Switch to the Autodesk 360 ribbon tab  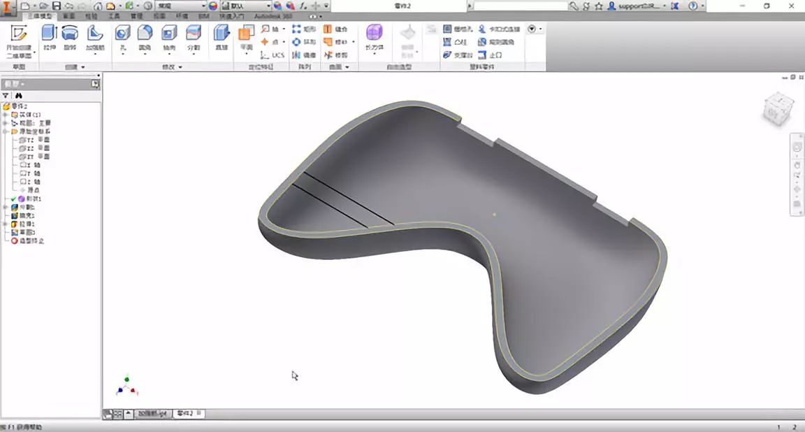coord(273,17)
